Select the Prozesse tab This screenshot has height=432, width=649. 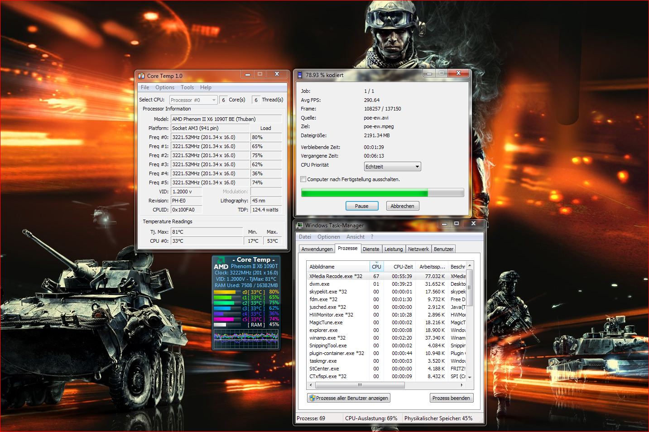click(x=347, y=248)
